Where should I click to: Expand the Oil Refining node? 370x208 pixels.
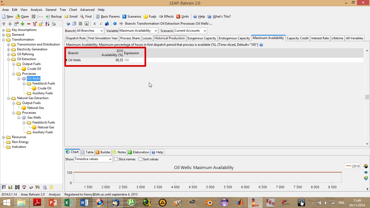point(9,54)
